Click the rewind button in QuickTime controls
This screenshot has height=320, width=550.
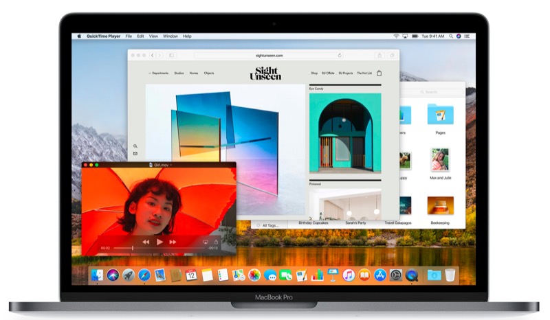146,242
